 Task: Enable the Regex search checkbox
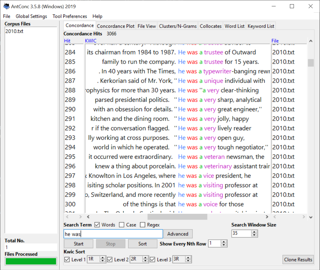point(143,225)
